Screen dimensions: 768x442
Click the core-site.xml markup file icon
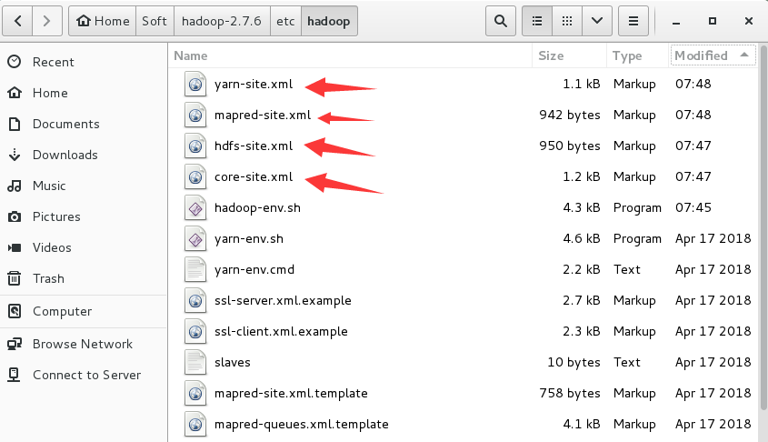(x=194, y=176)
